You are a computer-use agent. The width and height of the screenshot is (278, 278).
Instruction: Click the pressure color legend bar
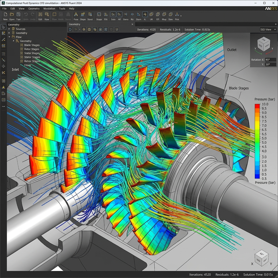tap(257, 141)
